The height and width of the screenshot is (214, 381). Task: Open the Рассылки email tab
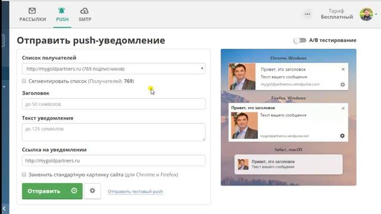click(x=33, y=14)
